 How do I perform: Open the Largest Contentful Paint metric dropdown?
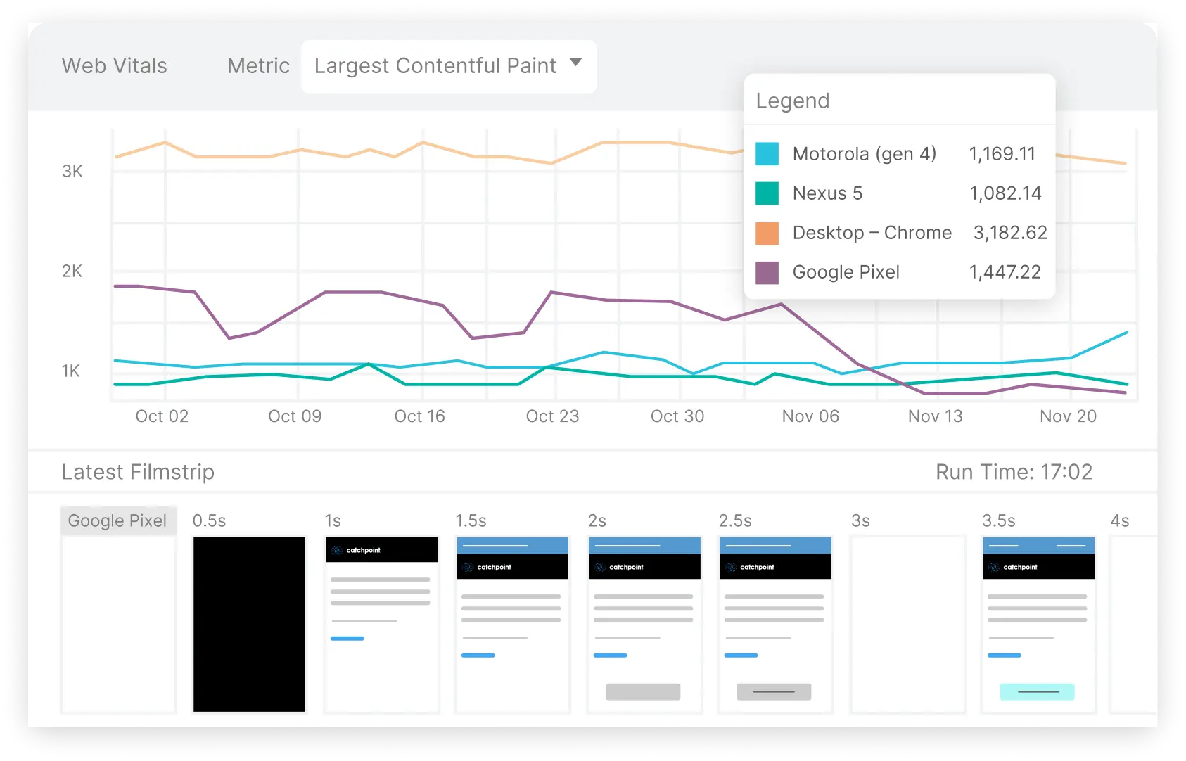pos(448,66)
